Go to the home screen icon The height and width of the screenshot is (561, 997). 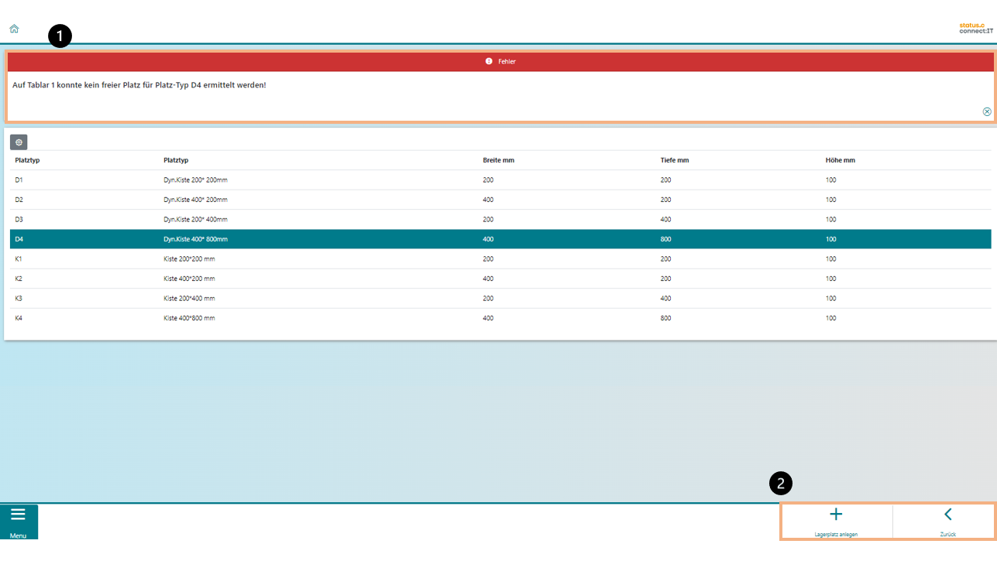pos(14,29)
